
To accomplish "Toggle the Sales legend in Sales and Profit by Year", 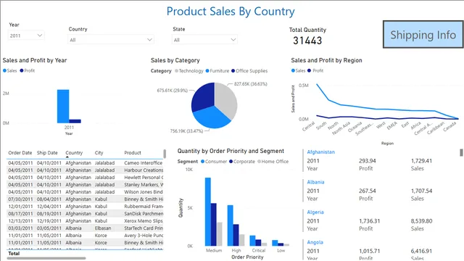I will point(10,70).
